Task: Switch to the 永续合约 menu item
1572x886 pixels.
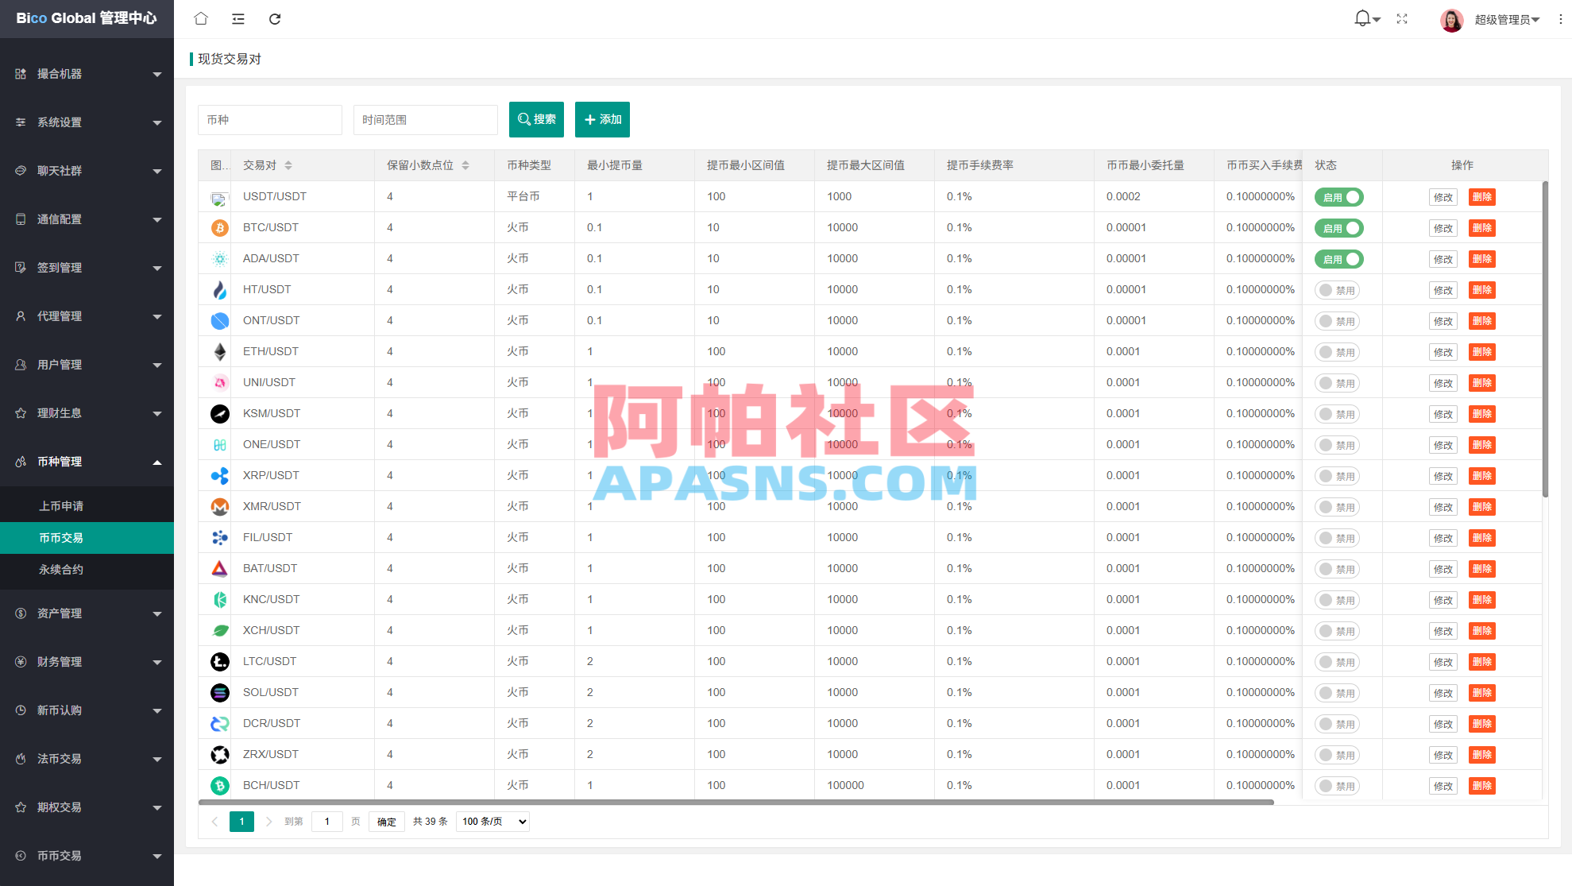Action: pos(64,570)
